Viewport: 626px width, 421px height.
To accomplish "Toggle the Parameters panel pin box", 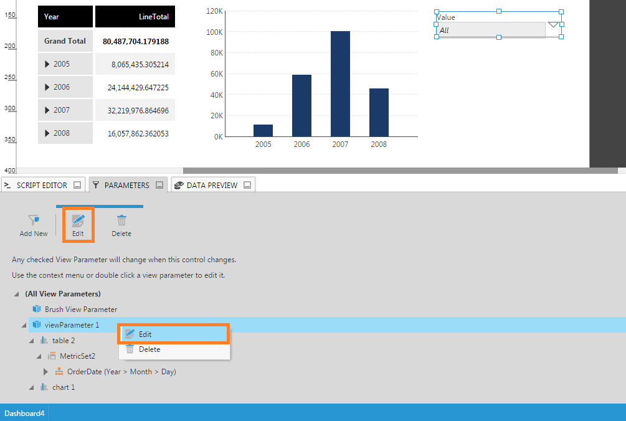I will [159, 185].
